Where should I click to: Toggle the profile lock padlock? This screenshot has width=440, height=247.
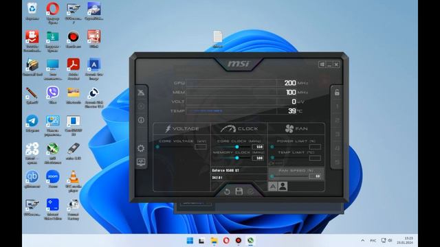(337, 93)
